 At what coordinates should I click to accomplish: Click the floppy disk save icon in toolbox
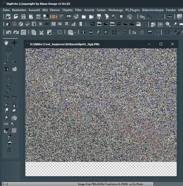coord(6,69)
